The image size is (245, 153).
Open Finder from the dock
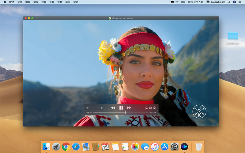[x=46, y=147]
